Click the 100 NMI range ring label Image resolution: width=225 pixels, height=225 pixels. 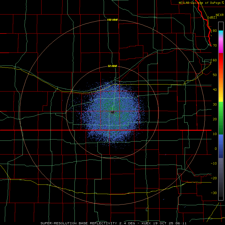[112, 20]
